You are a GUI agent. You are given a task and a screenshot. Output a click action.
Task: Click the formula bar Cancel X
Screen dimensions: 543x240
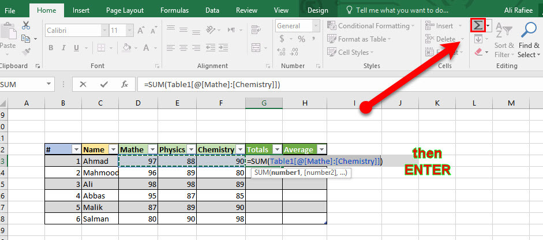[x=83, y=84]
